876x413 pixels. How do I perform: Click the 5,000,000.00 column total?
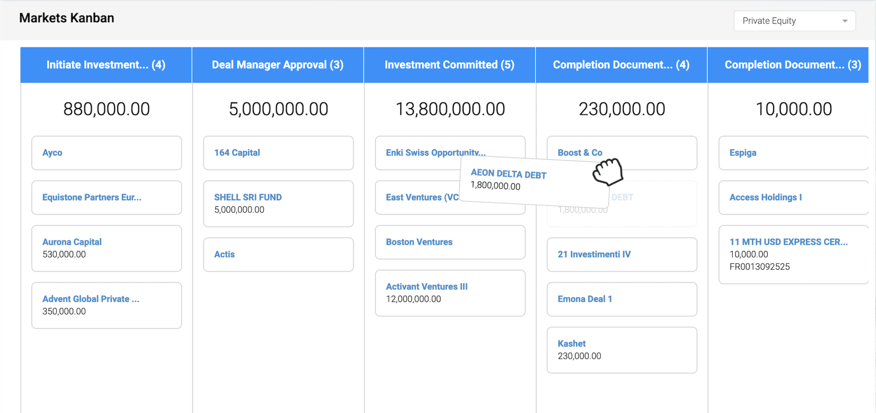pyautogui.click(x=278, y=109)
